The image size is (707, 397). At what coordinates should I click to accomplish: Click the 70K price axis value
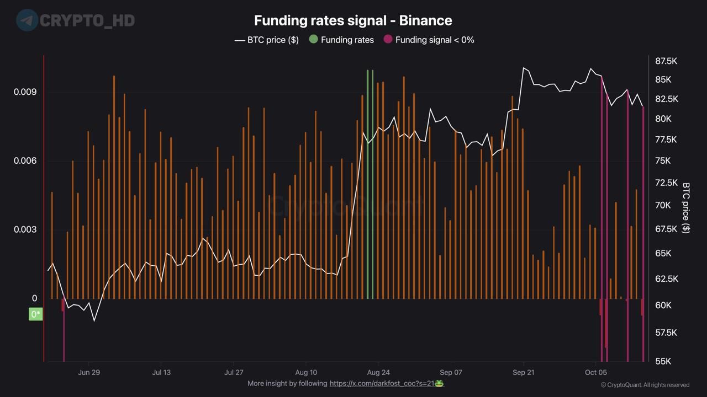663,205
